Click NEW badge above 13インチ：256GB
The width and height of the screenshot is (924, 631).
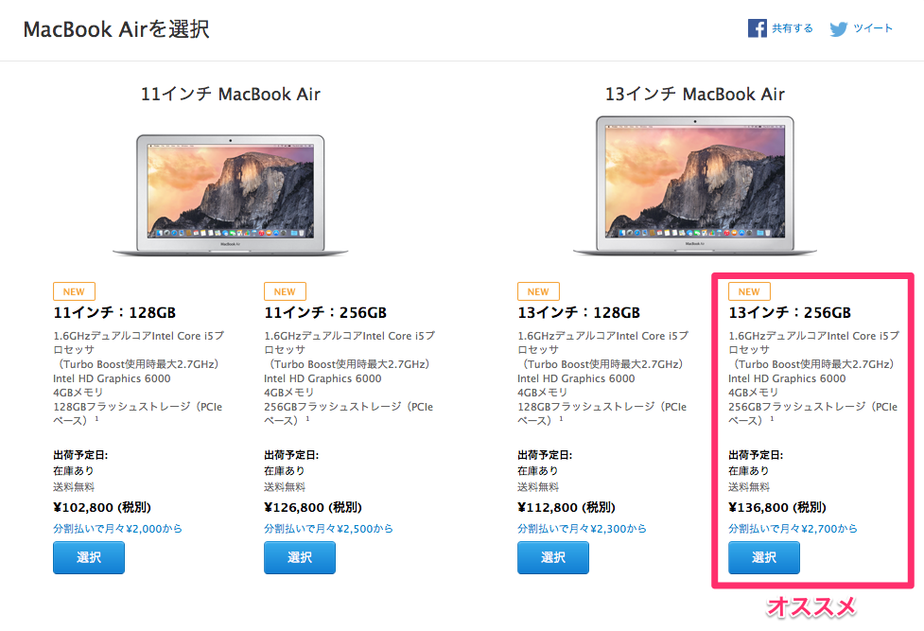pos(750,291)
